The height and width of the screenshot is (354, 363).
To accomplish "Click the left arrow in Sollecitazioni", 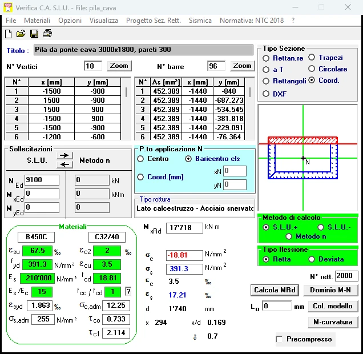I will pyautogui.click(x=64, y=164).
